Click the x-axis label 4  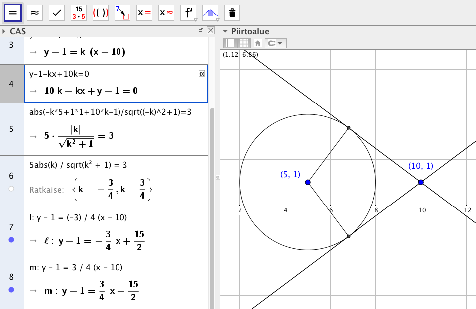[286, 210]
